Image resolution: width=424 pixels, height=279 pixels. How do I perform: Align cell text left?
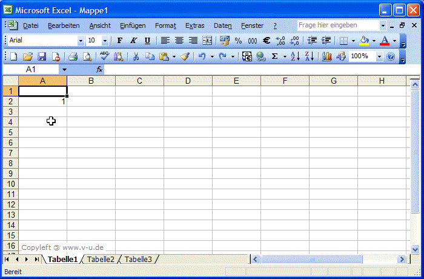(x=165, y=41)
